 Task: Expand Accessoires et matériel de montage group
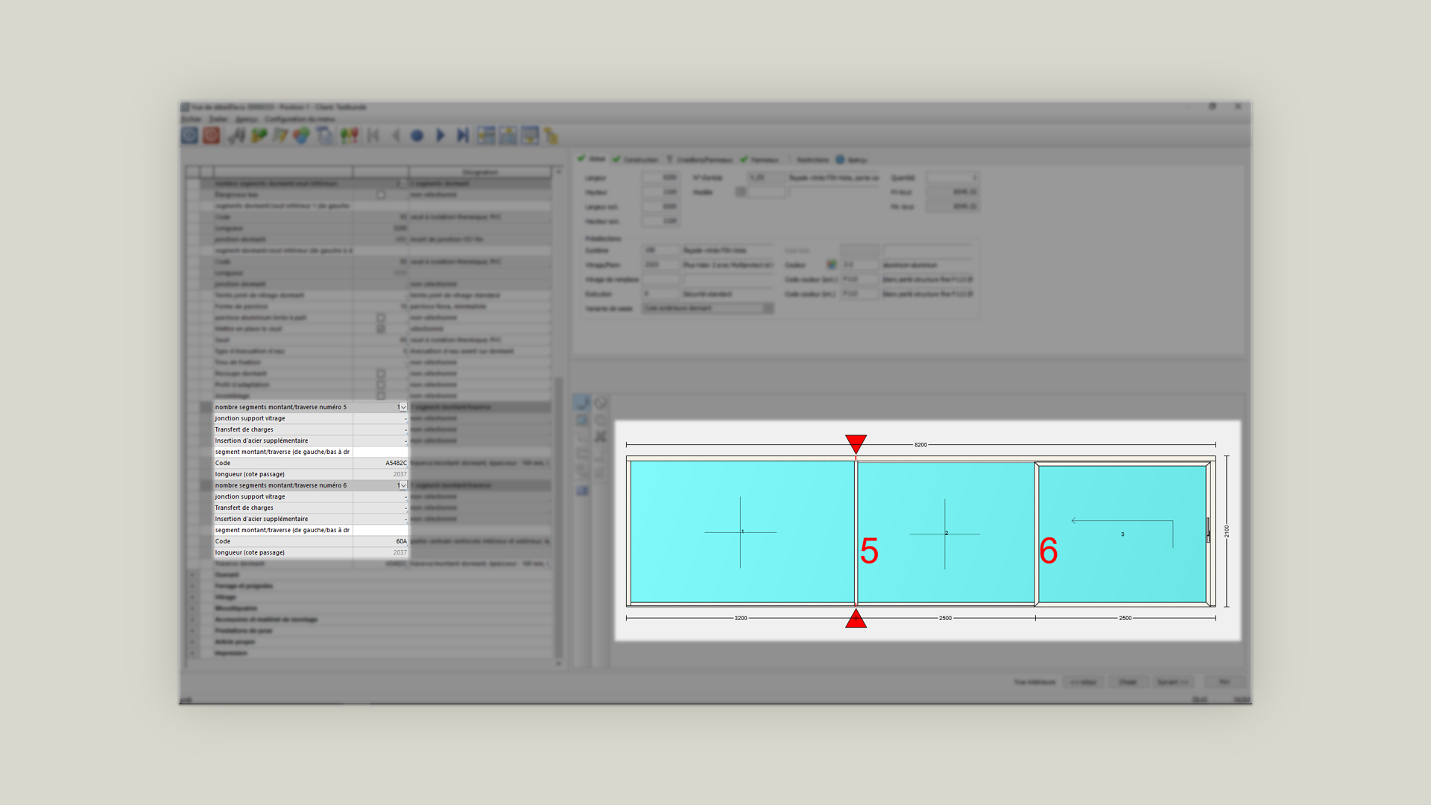(x=193, y=619)
